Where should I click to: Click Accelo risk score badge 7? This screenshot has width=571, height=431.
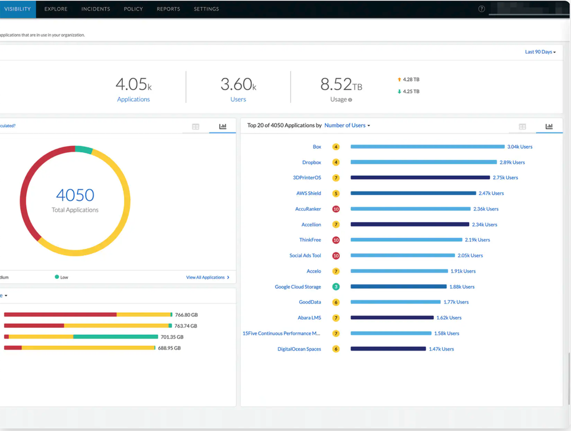click(x=336, y=271)
